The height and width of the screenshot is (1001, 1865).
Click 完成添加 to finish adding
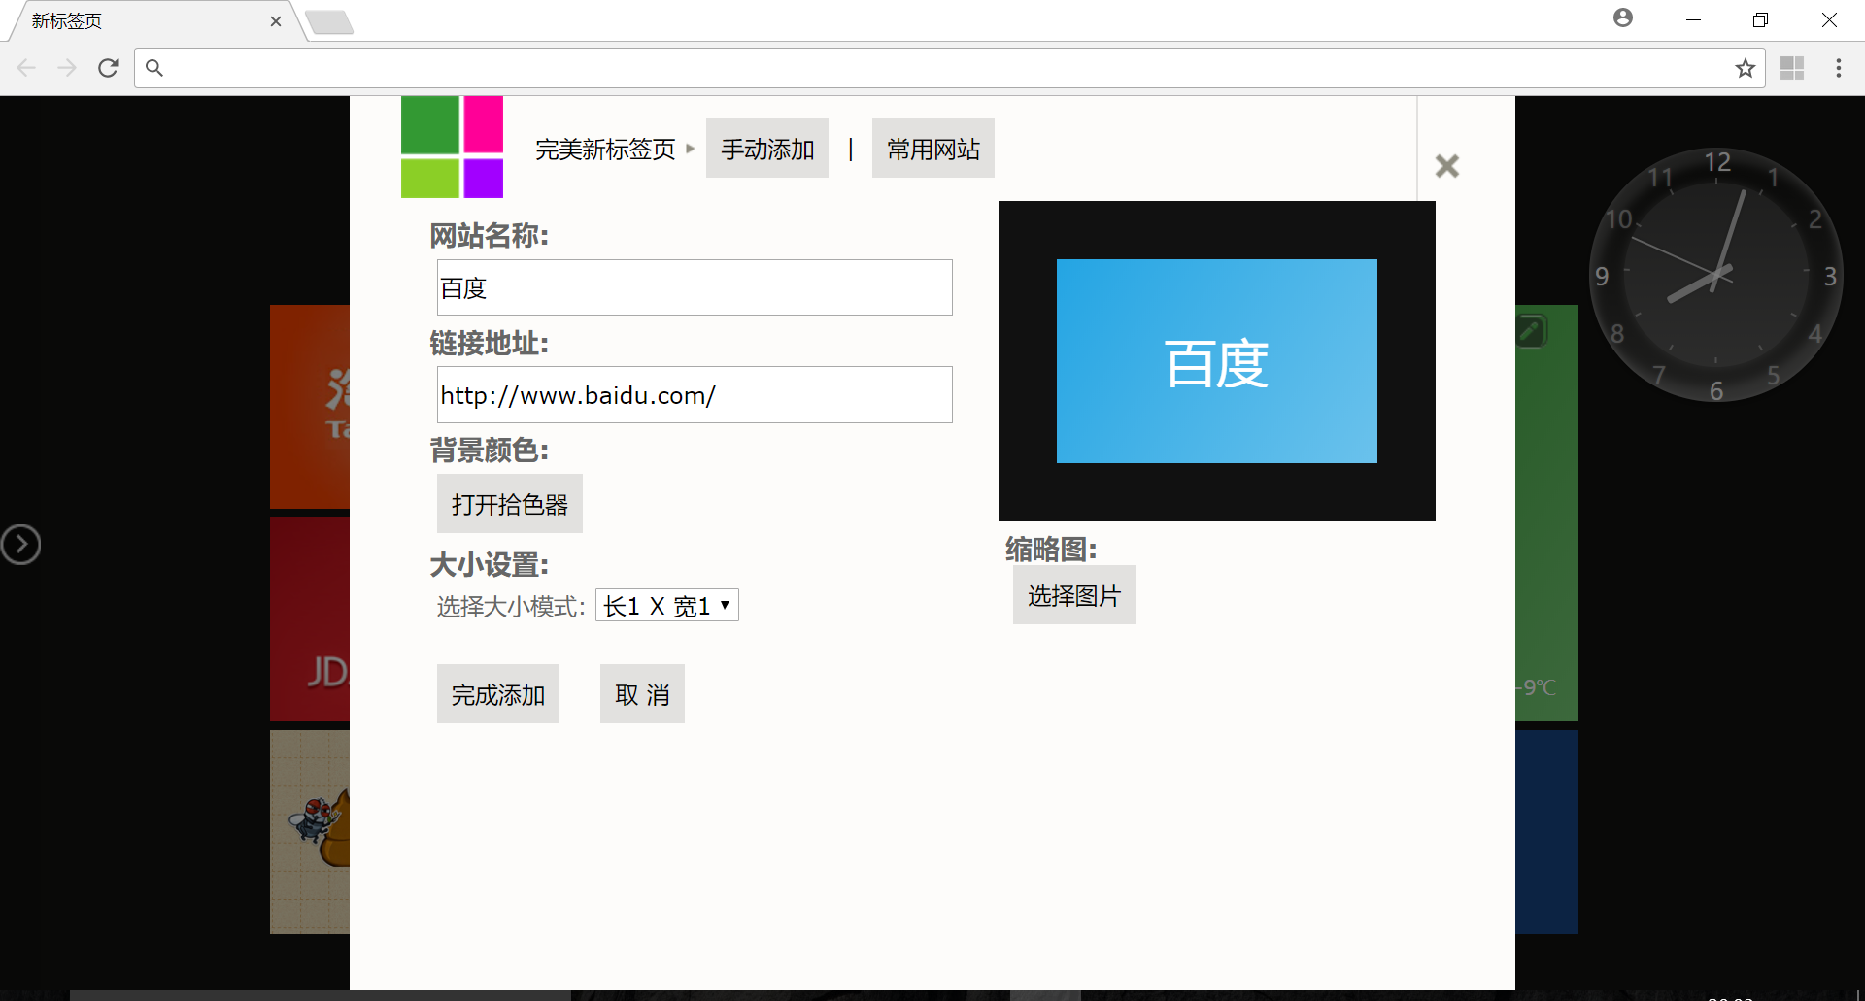point(498,694)
